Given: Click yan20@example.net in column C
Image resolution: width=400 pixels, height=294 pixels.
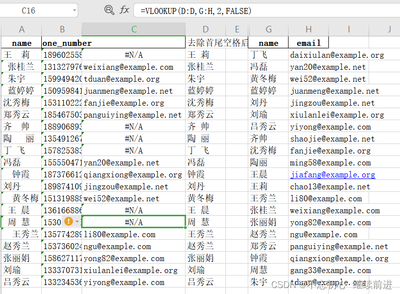Looking at the screenshot, I should (x=134, y=163).
